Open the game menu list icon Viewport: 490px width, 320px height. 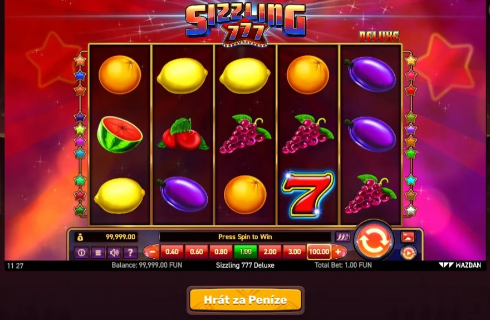98,252
